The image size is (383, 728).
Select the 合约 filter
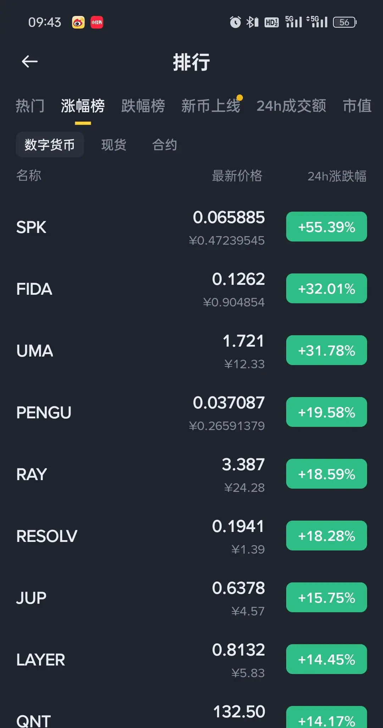pos(165,145)
